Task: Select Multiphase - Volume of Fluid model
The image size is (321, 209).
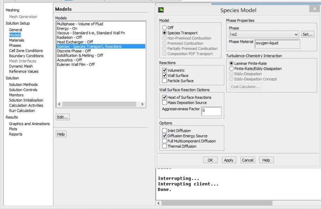Action: coord(80,24)
